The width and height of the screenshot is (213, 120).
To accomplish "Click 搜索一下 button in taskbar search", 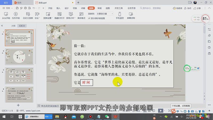I will 48,117.
